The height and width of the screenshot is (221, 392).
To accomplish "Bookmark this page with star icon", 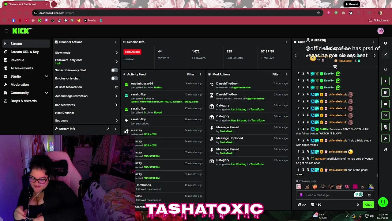I will pyautogui.click(x=318, y=13).
